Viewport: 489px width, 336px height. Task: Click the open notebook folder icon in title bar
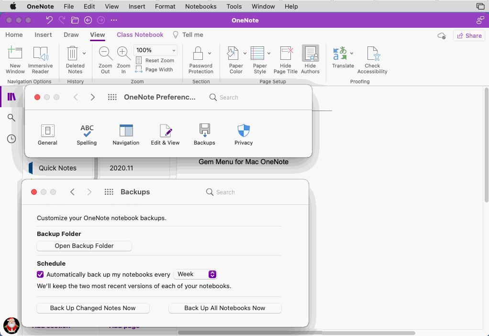point(75,20)
